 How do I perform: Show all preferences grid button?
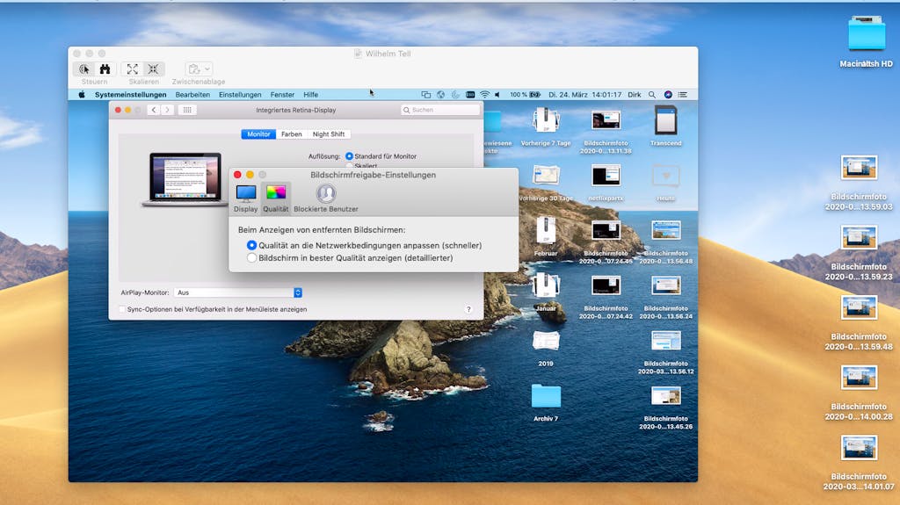click(187, 110)
